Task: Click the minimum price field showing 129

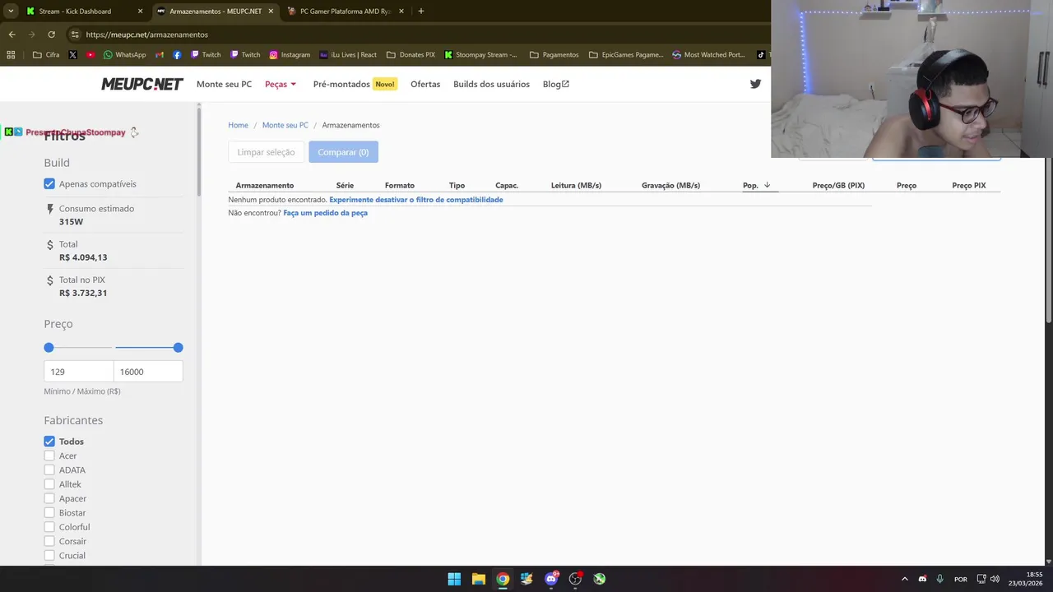Action: (79, 372)
